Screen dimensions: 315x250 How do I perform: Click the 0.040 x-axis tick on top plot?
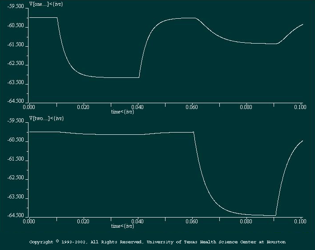click(x=137, y=107)
